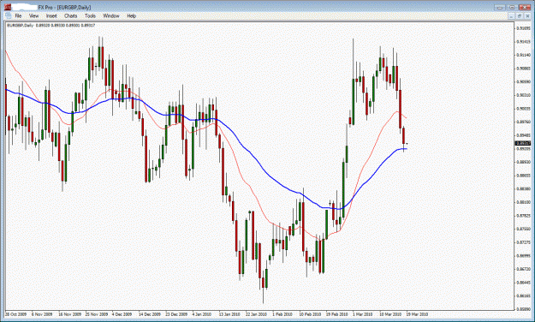Click the red FX Pro application icon

tap(8, 7)
